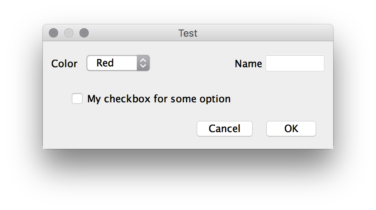Confirm the dialog with OK
The height and width of the screenshot is (210, 376).
pos(291,129)
